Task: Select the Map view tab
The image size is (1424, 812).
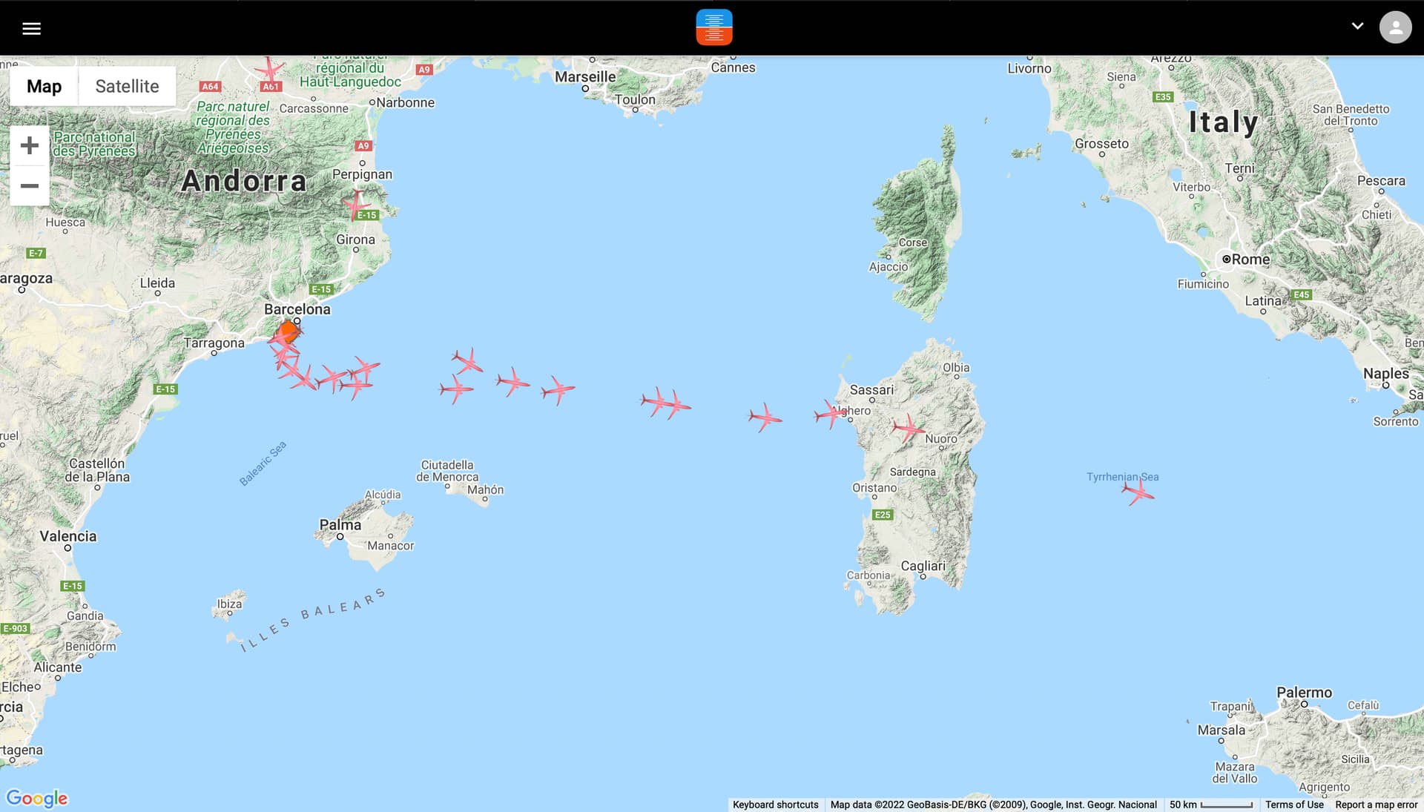Action: coord(44,86)
